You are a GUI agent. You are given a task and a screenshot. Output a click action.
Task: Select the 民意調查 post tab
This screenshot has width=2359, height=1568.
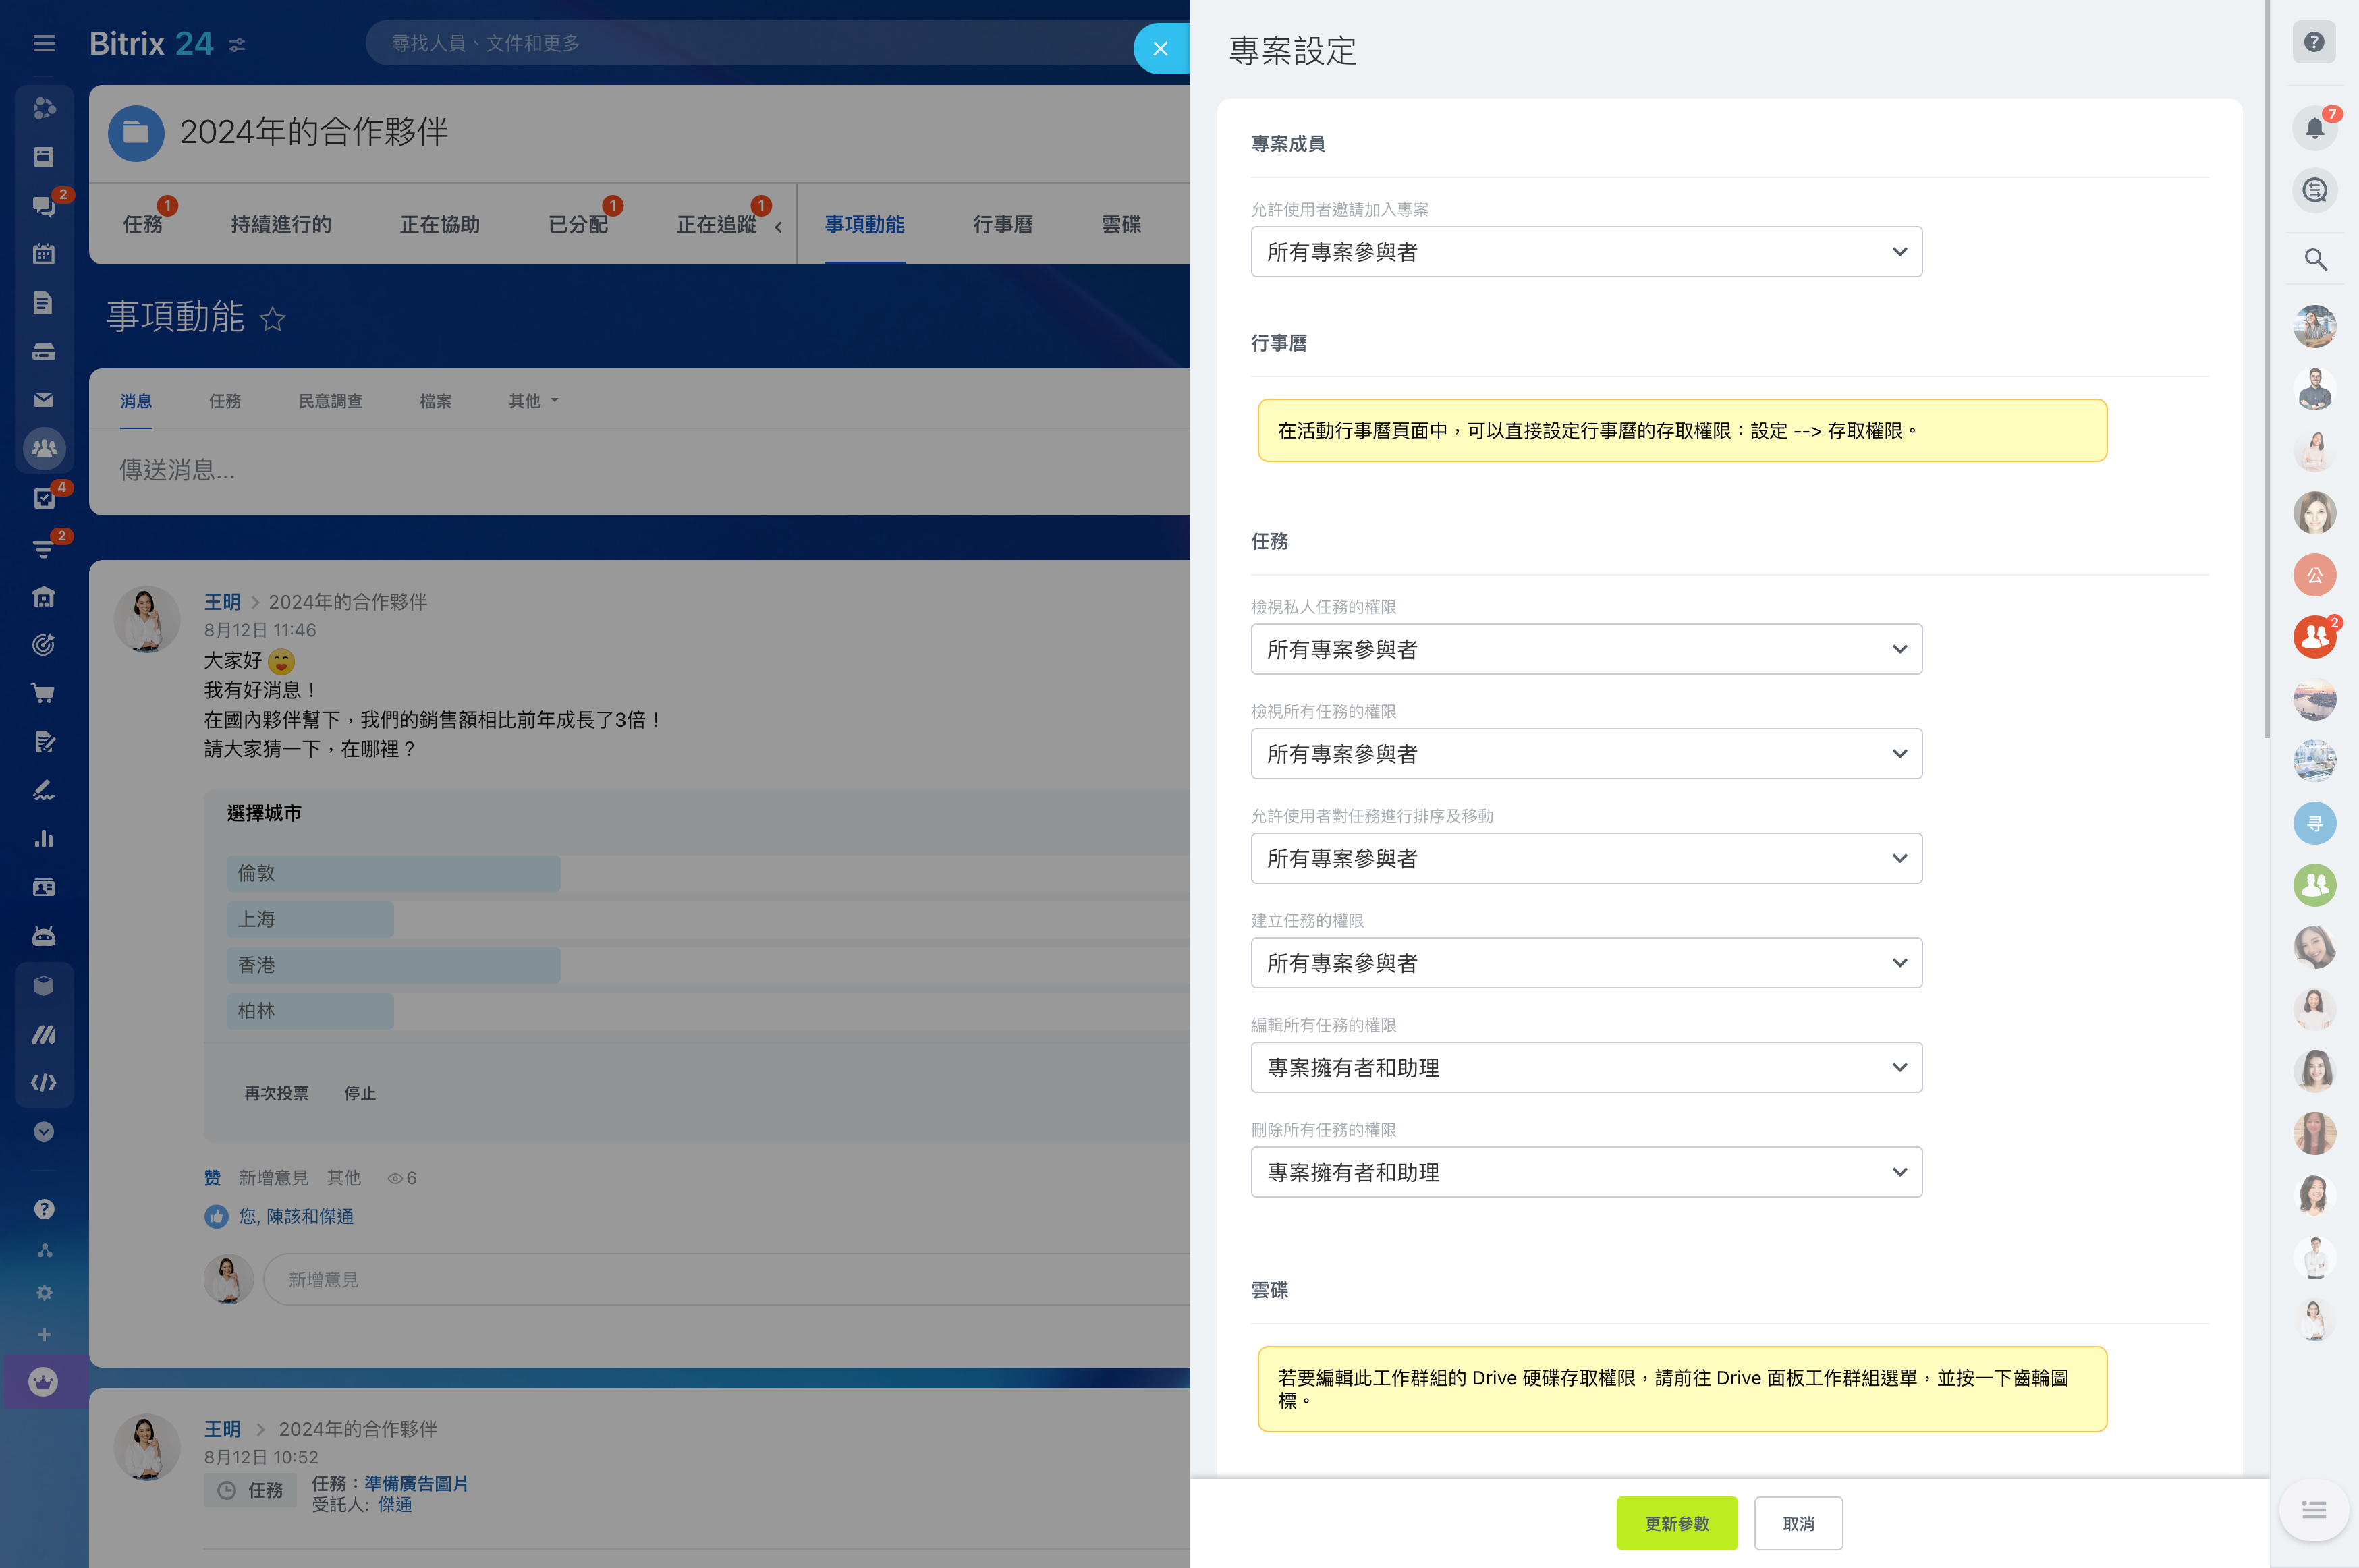click(330, 401)
